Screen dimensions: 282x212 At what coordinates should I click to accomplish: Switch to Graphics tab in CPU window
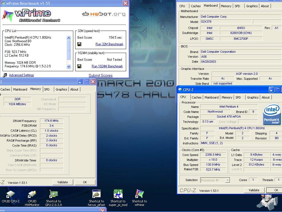coord(253,97)
